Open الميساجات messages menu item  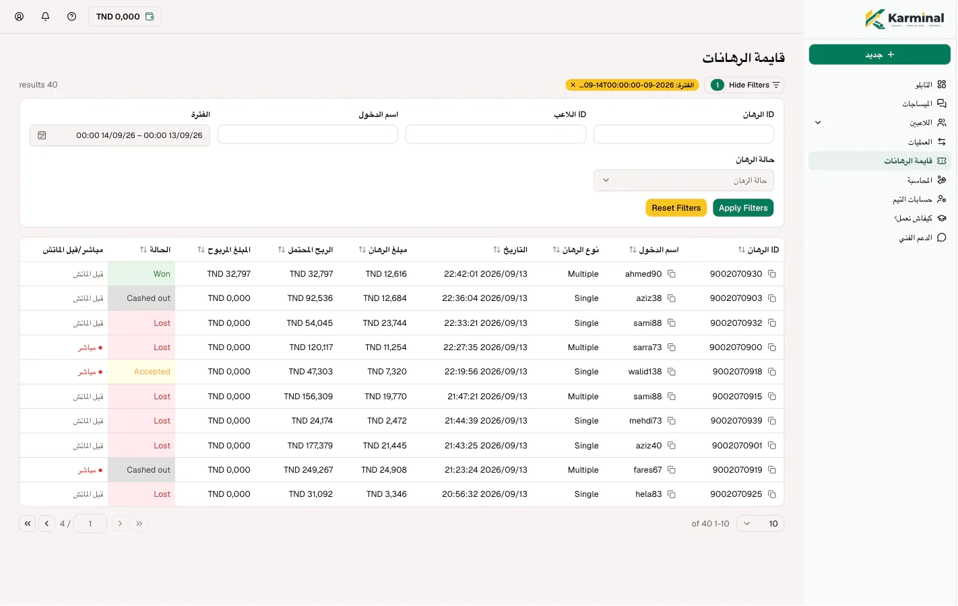coord(924,104)
